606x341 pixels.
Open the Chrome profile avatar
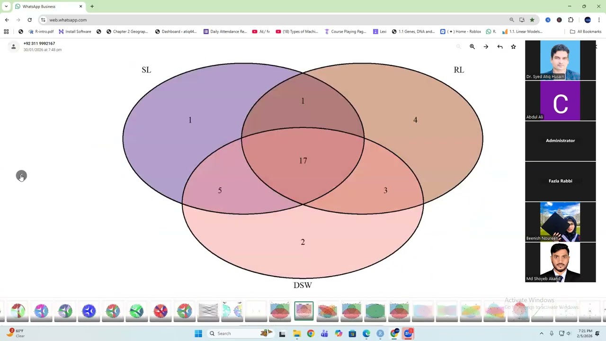click(x=588, y=20)
